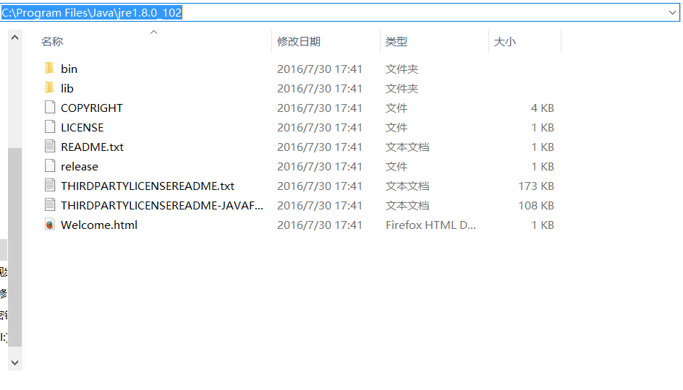Click the 4 KB size of COPYRIGHT
The width and height of the screenshot is (683, 390).
tap(543, 108)
